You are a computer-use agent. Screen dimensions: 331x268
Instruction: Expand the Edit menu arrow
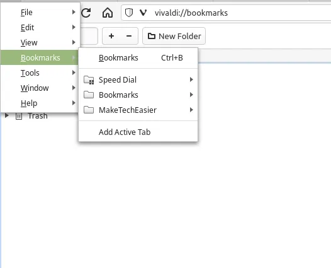click(74, 27)
